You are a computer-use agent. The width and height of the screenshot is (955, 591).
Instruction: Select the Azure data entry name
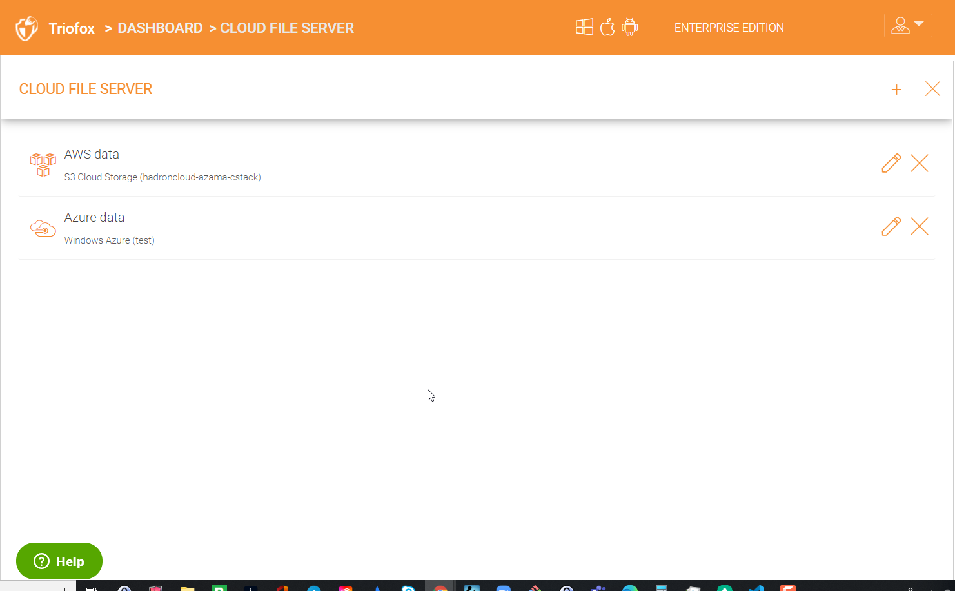click(94, 217)
